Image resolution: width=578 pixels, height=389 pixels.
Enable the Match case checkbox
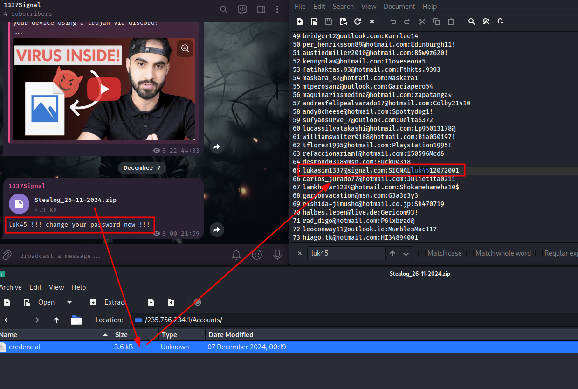tap(422, 253)
